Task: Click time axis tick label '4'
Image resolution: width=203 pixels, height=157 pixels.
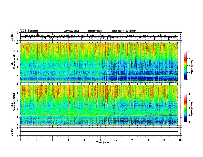Action: tap(84, 140)
